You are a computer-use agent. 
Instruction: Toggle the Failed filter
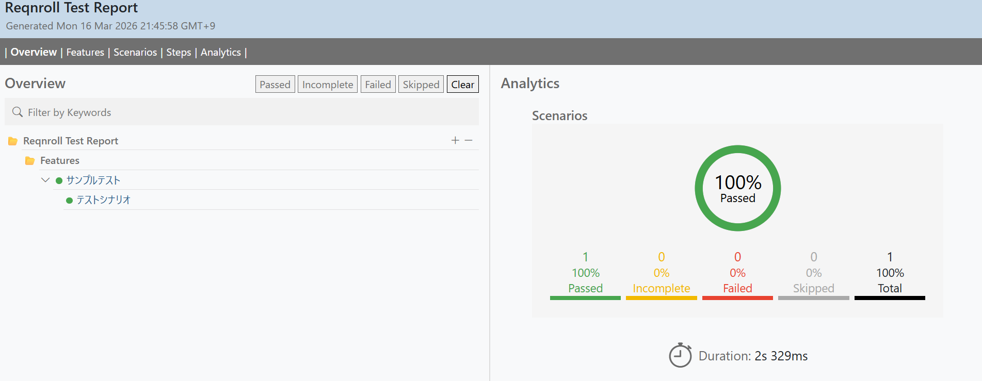[378, 85]
